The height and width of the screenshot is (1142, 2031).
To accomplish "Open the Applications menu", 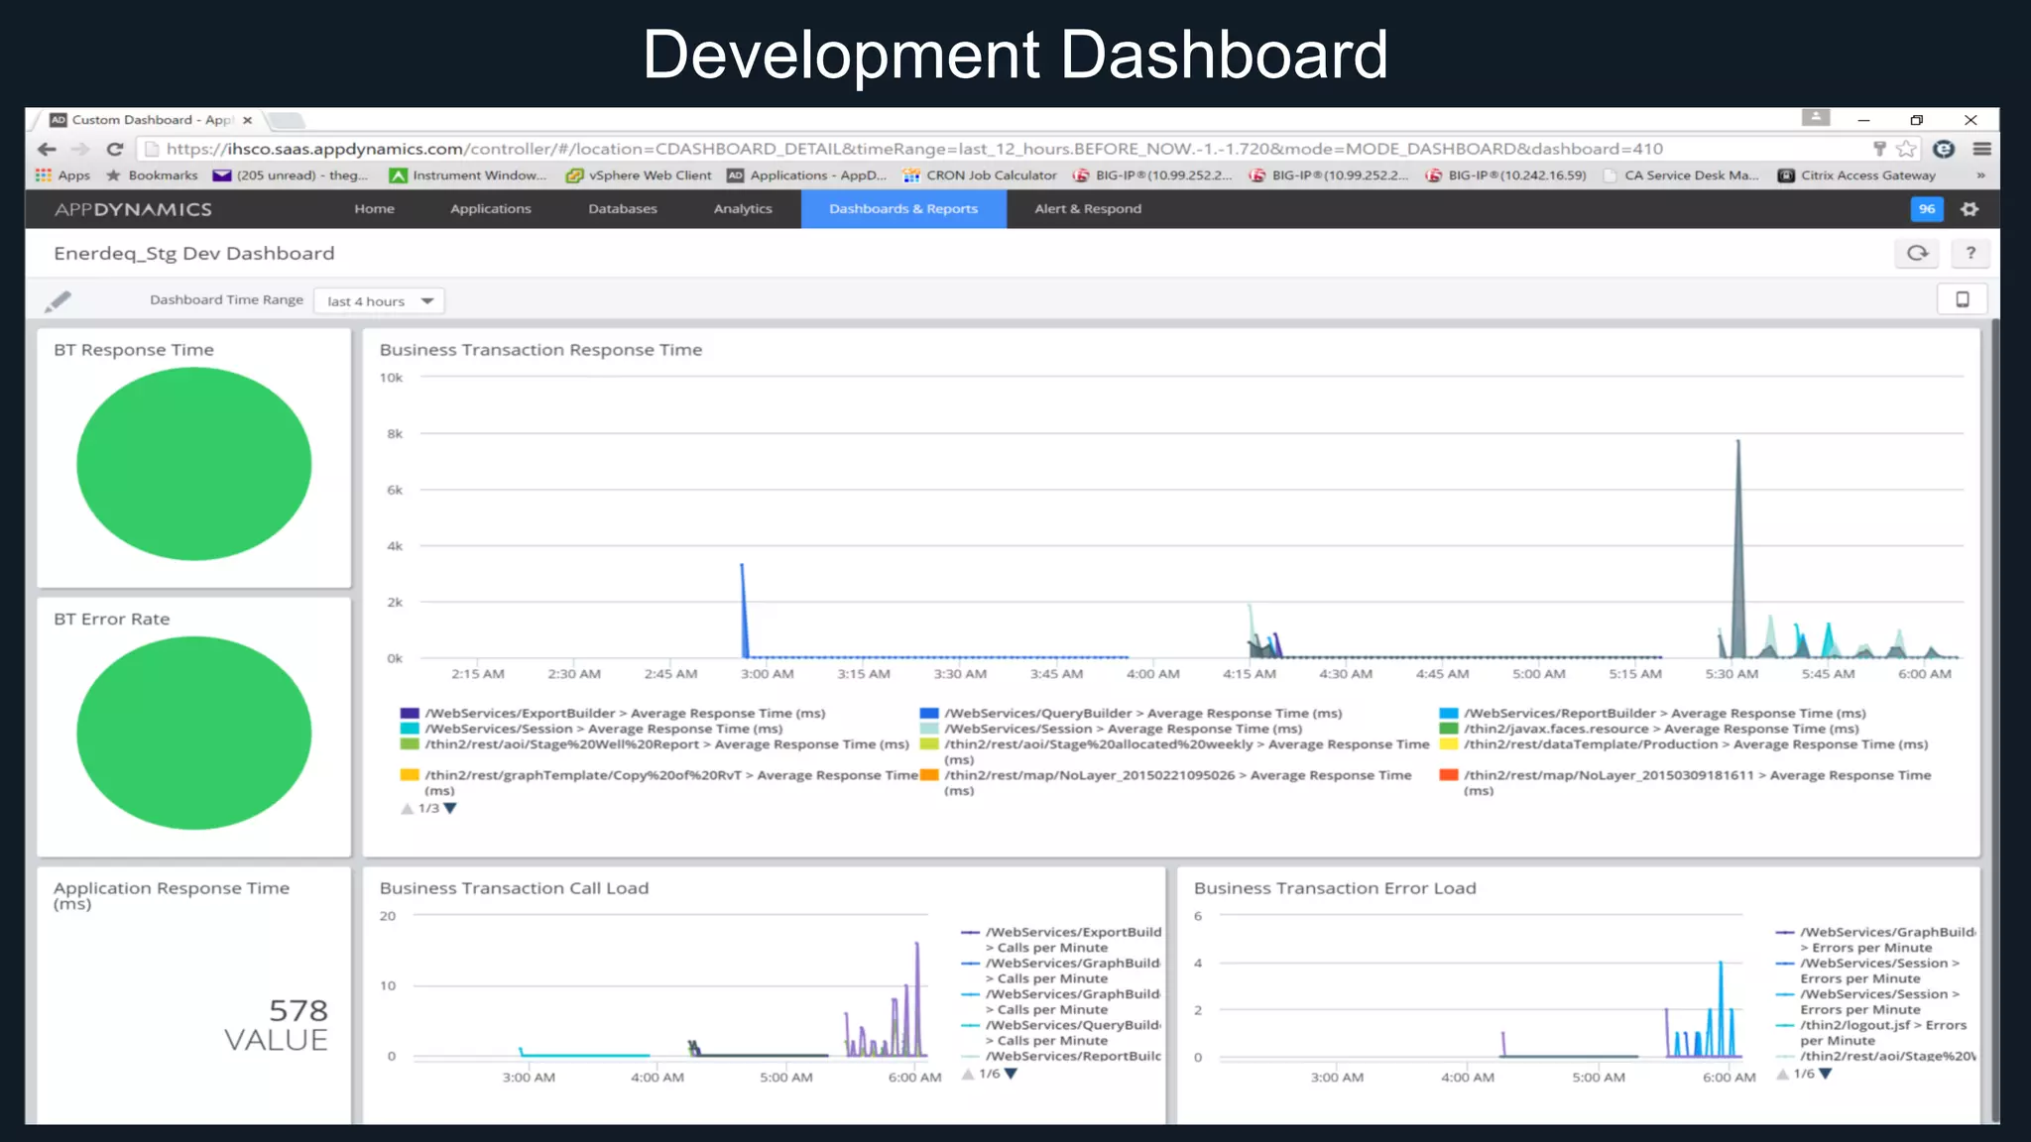I will pos(490,209).
